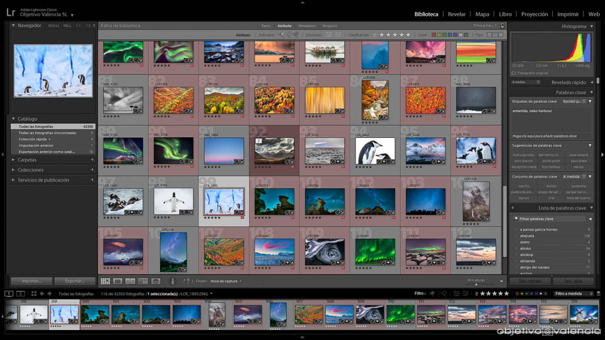This screenshot has width=605, height=340.
Task: Click the fifth star in the Clasificación filter
Action: pos(408,35)
